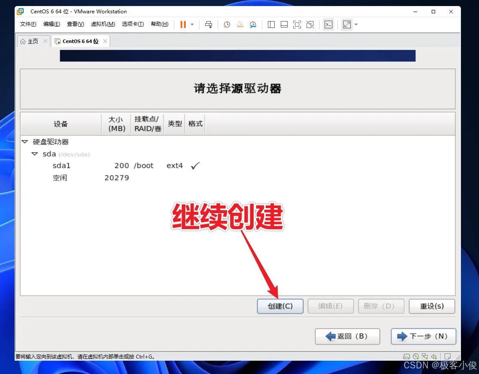The height and width of the screenshot is (374, 479).
Task: Open the stretch guest dropdown arrow
Action: click(x=356, y=25)
